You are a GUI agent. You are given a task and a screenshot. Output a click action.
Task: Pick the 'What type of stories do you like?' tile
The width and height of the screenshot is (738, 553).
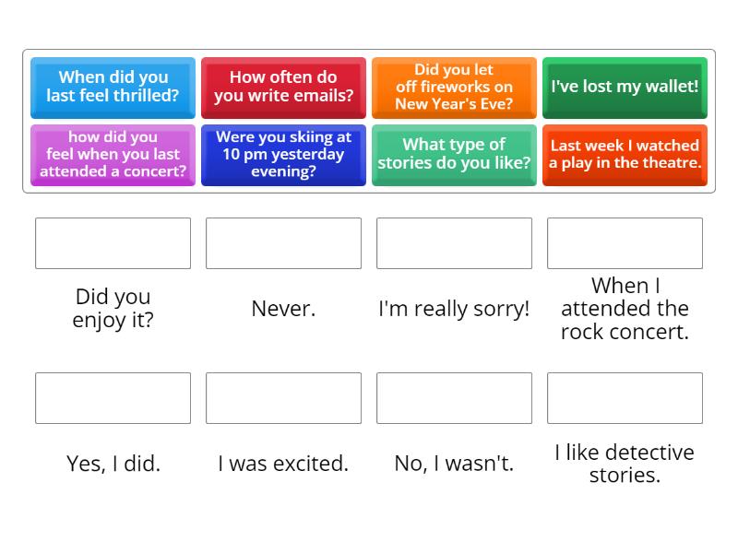(x=454, y=154)
